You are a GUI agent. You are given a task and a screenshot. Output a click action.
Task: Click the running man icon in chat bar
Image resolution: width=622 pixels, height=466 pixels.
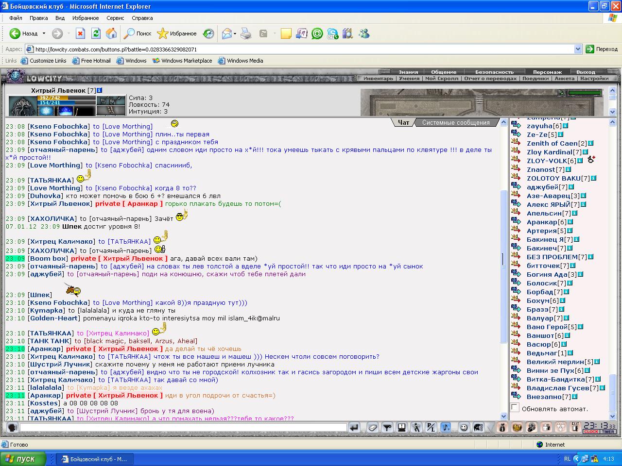coord(416,428)
